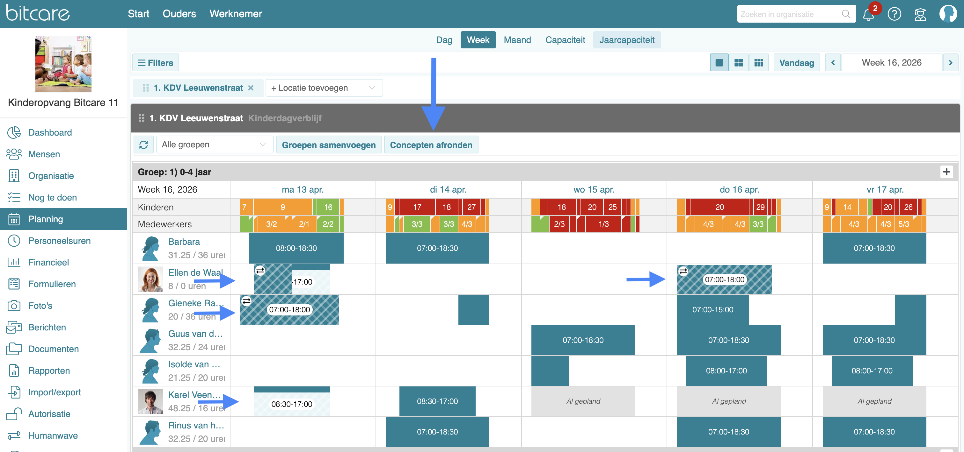Image resolution: width=964 pixels, height=452 pixels.
Task: Switch to three-column grid layout
Action: (759, 63)
